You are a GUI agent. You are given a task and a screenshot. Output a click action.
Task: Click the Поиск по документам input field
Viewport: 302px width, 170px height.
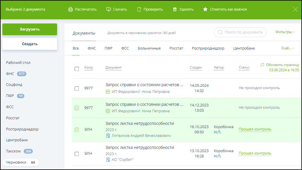click(x=243, y=32)
